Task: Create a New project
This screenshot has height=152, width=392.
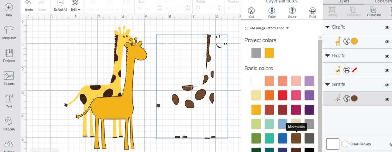Action: coord(9,10)
